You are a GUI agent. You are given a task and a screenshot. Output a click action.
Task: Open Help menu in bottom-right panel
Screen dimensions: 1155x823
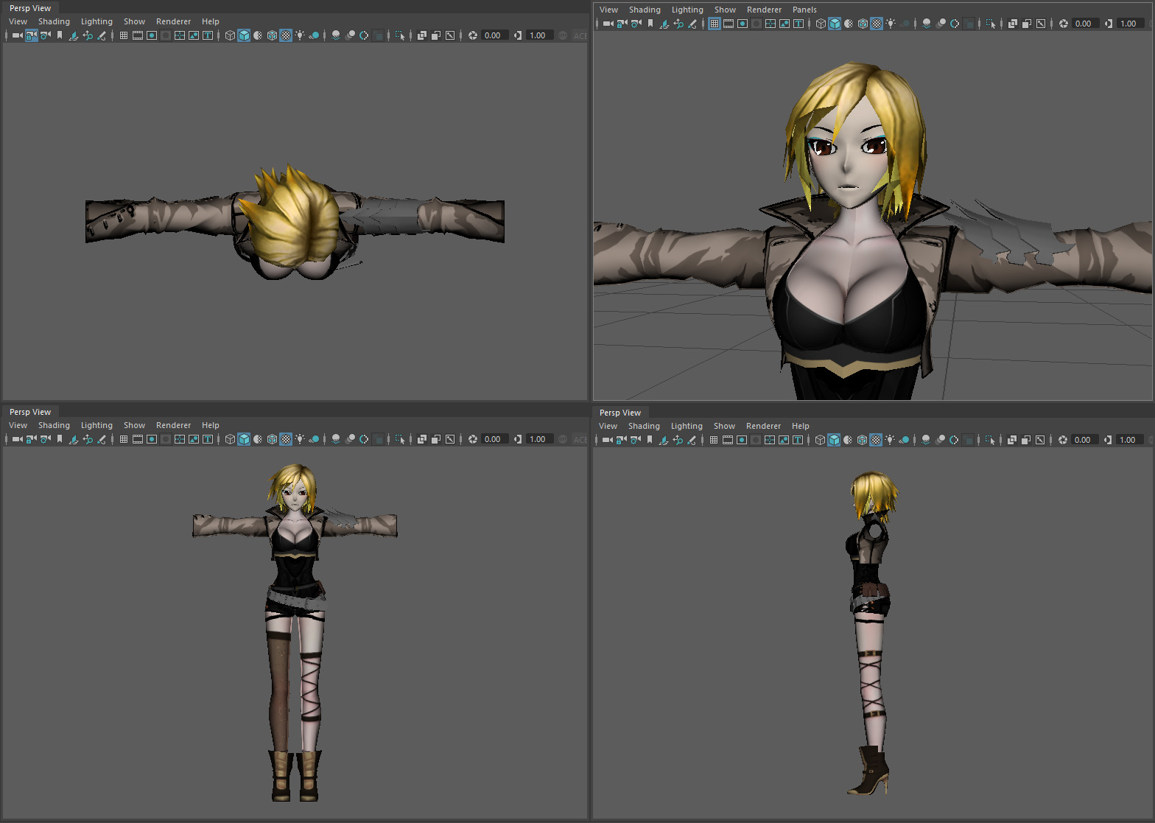(x=801, y=426)
